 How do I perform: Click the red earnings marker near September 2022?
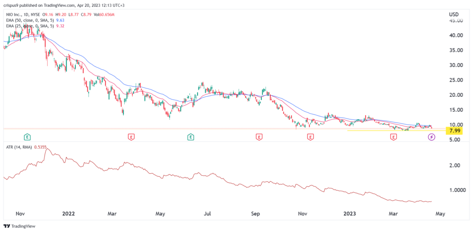click(x=259, y=137)
